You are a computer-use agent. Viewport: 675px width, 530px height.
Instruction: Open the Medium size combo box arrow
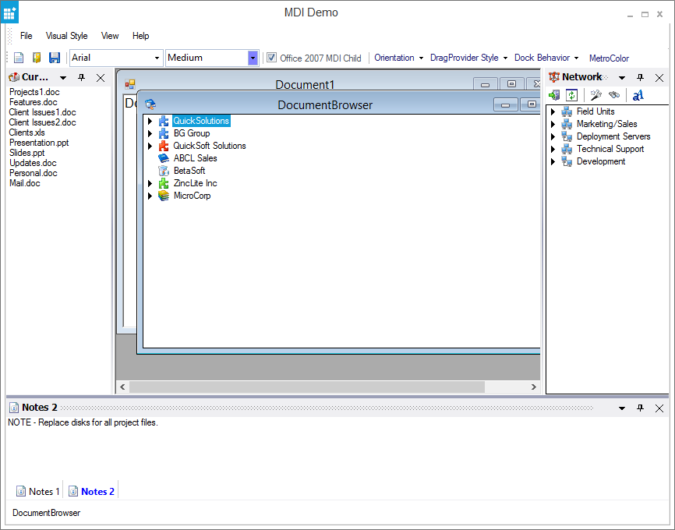click(x=253, y=58)
